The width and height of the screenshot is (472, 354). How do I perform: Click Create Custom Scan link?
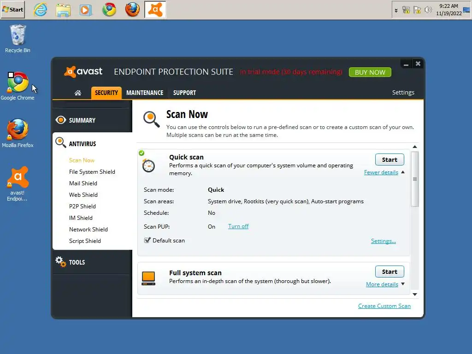(x=384, y=306)
